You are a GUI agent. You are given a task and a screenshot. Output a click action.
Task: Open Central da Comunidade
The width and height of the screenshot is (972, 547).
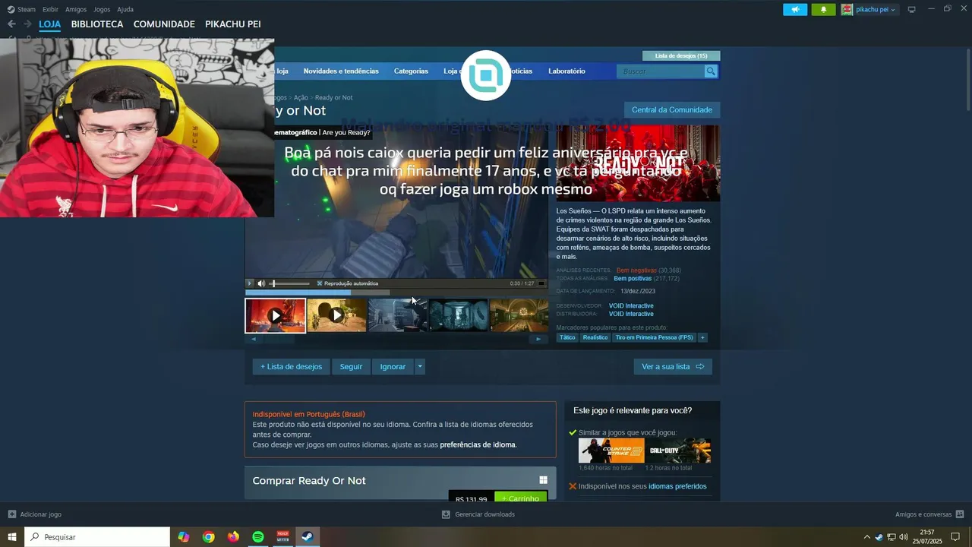[x=672, y=110]
